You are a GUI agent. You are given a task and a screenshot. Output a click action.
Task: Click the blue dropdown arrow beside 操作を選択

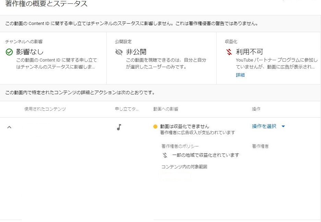[x=283, y=126]
